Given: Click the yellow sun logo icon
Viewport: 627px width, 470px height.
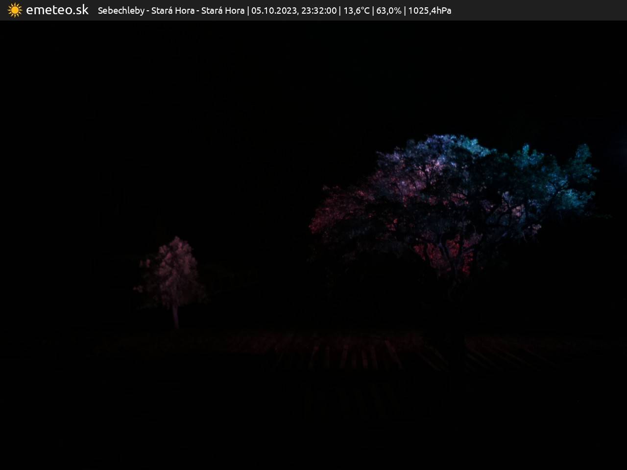Looking at the screenshot, I should click(15, 10).
